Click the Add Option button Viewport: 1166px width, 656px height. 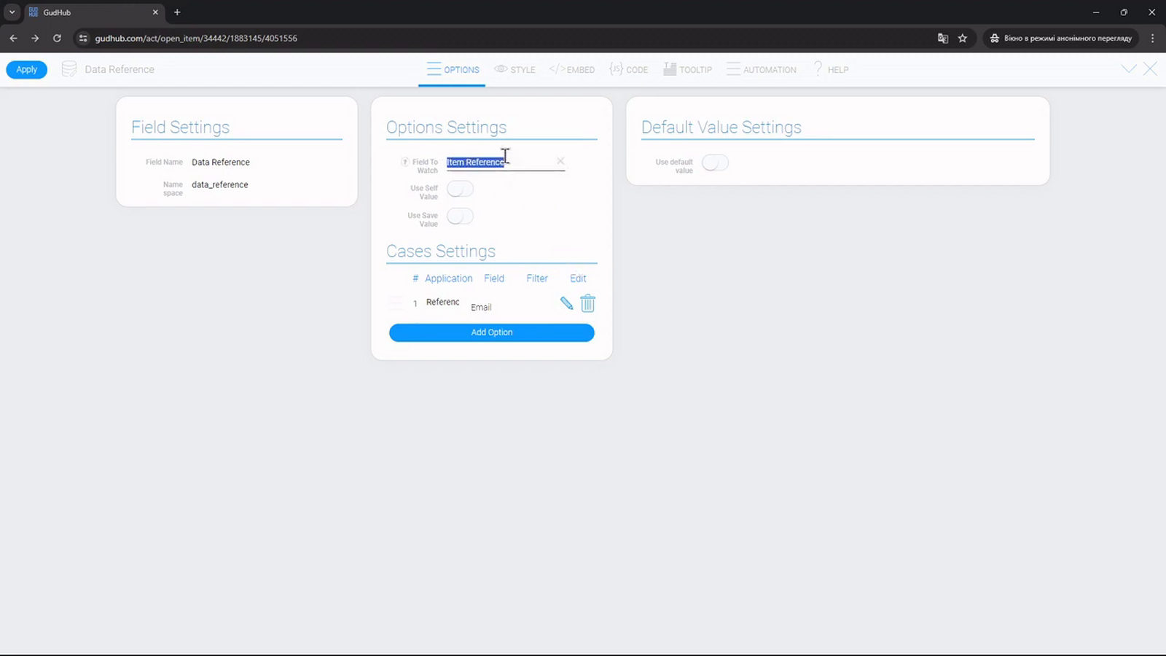tap(492, 332)
